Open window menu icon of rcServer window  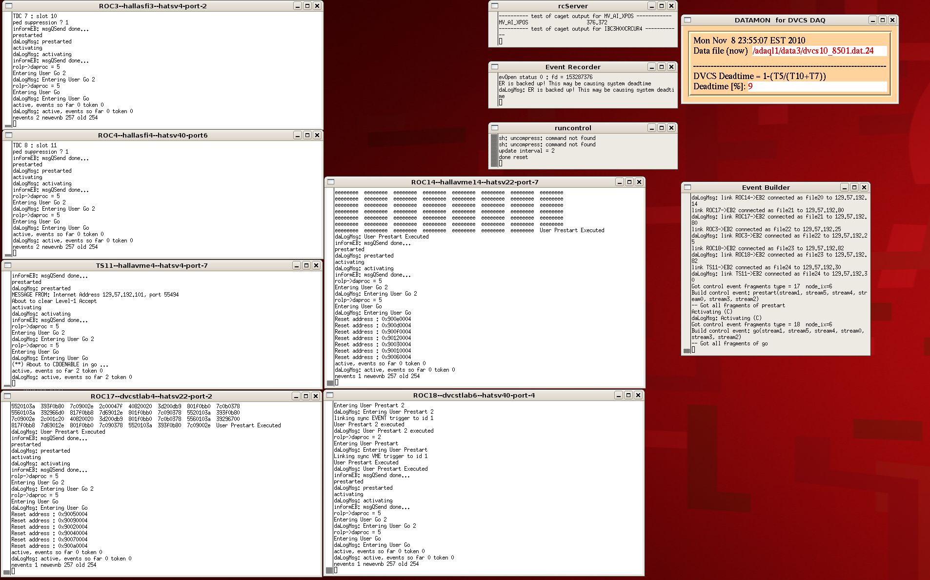point(495,6)
